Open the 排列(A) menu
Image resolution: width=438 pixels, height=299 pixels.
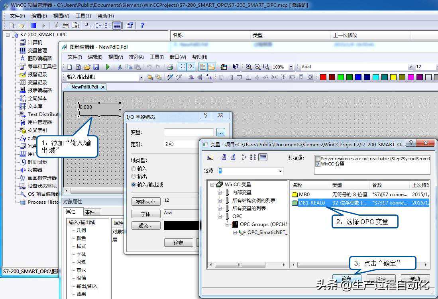click(x=136, y=57)
